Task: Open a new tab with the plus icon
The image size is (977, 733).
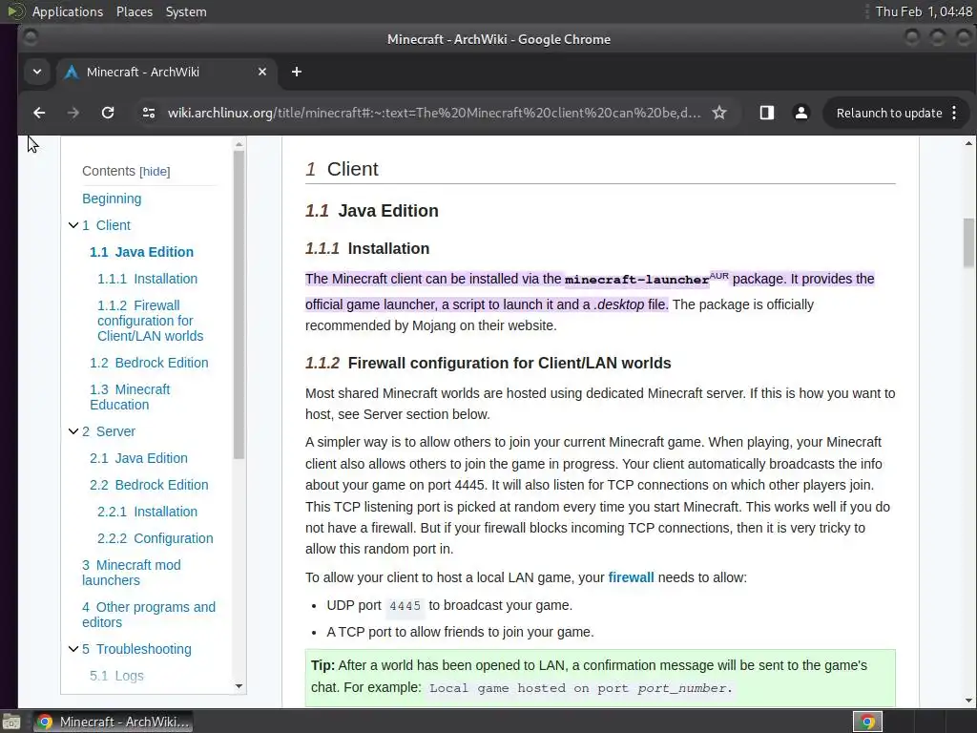Action: (x=297, y=72)
